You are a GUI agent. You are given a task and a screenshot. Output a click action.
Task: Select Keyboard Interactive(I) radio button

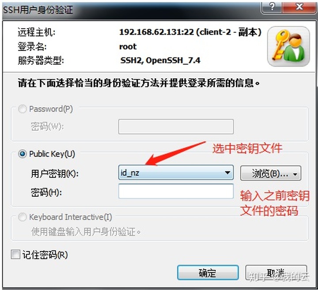[23, 217]
